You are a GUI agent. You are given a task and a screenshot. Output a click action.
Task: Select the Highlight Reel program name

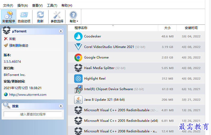point(95,79)
